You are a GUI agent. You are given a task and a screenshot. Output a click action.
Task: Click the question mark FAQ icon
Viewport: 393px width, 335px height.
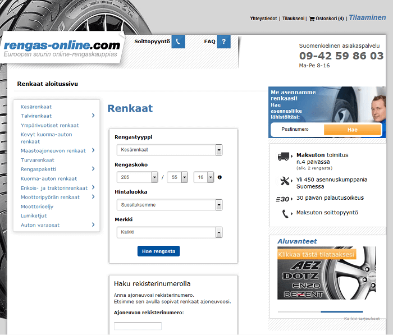223,42
